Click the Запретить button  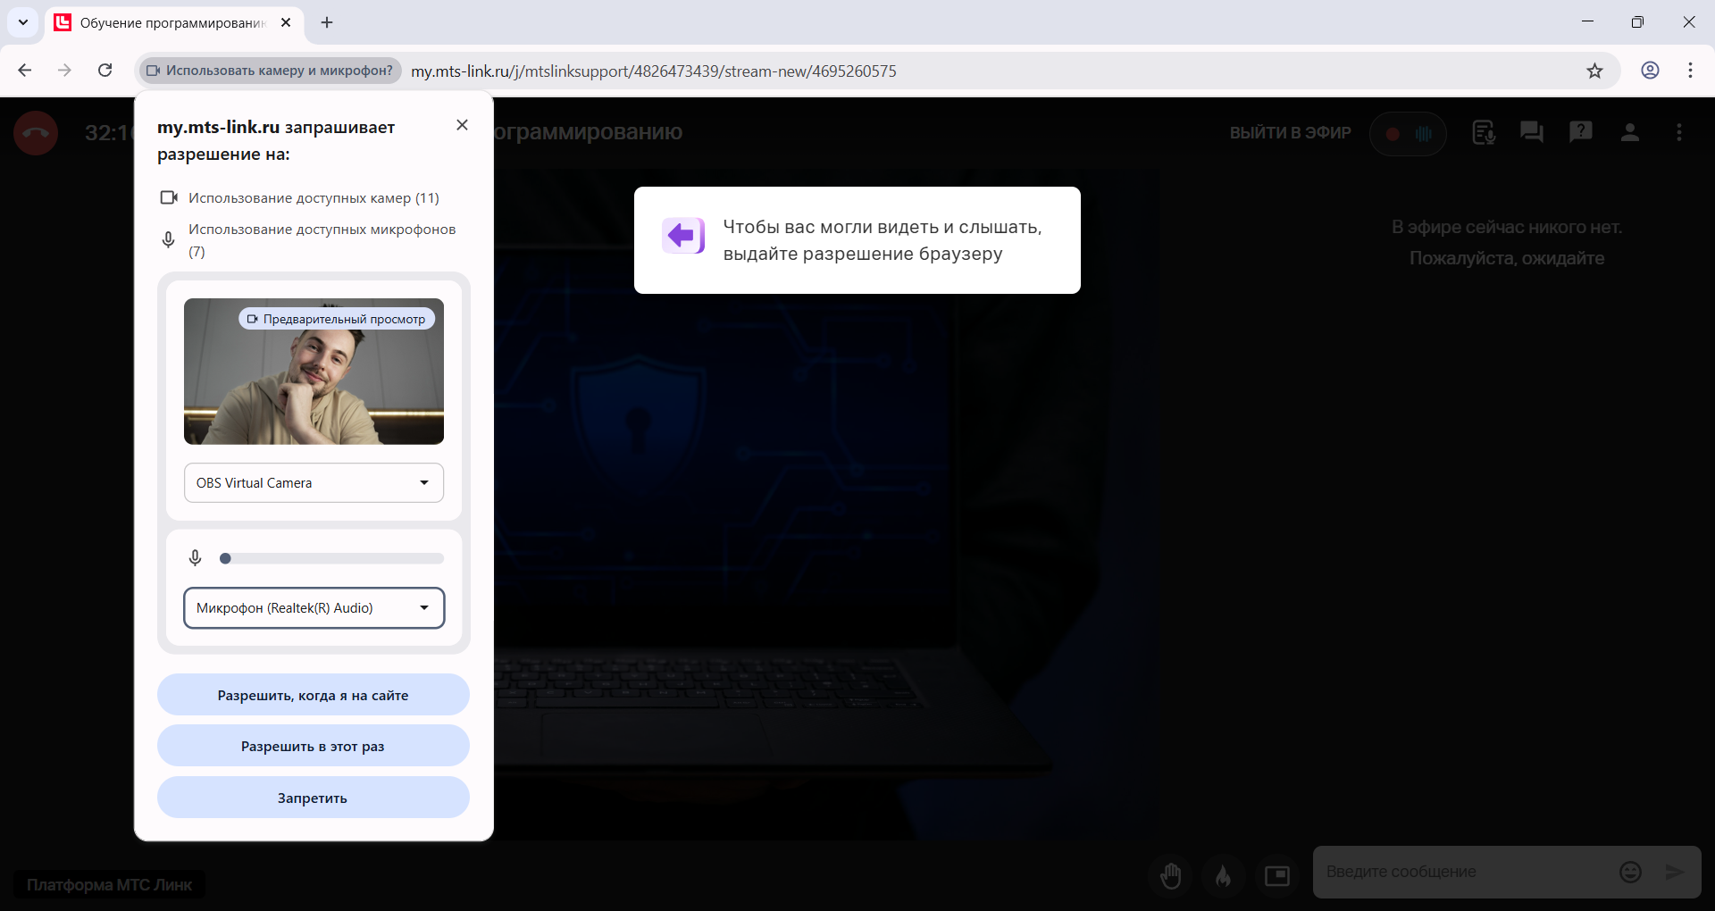pos(314,798)
